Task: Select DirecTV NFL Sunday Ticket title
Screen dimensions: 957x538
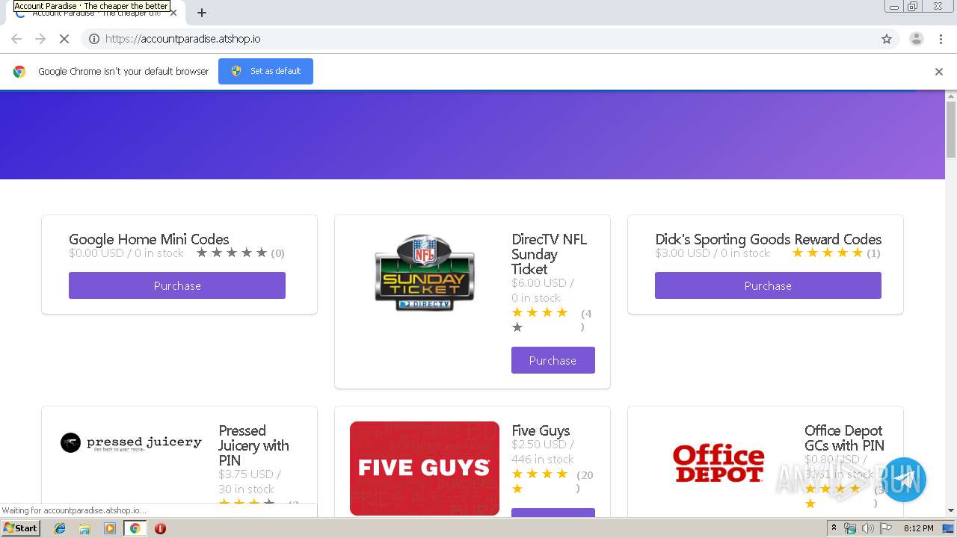Action: point(550,254)
